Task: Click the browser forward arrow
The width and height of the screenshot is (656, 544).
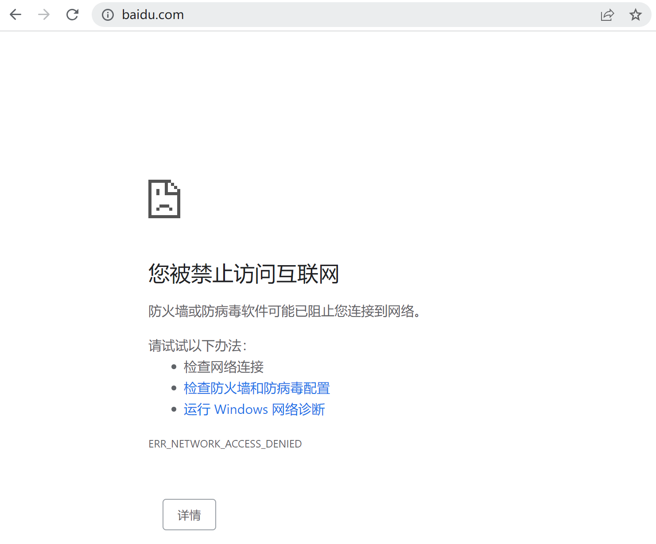Action: click(44, 15)
